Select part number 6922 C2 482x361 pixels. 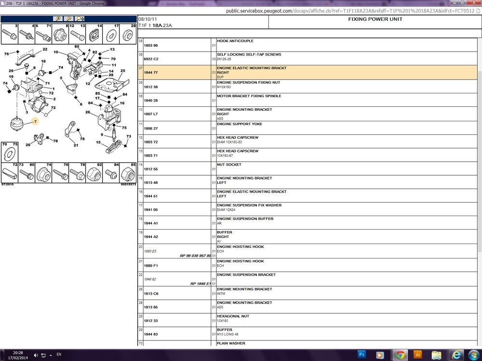pyautogui.click(x=151, y=59)
